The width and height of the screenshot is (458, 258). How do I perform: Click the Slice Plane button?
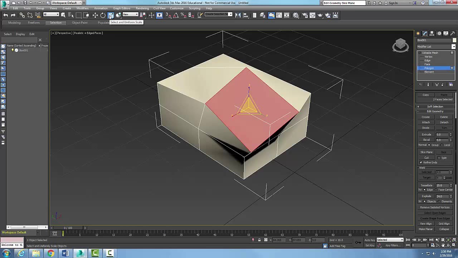click(426, 152)
